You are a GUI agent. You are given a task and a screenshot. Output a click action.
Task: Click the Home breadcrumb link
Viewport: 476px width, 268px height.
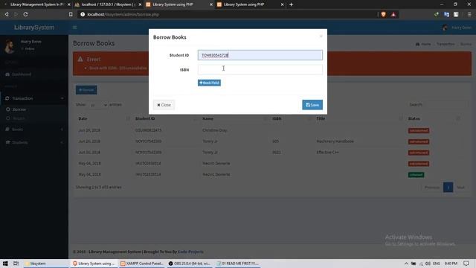coord(423,44)
